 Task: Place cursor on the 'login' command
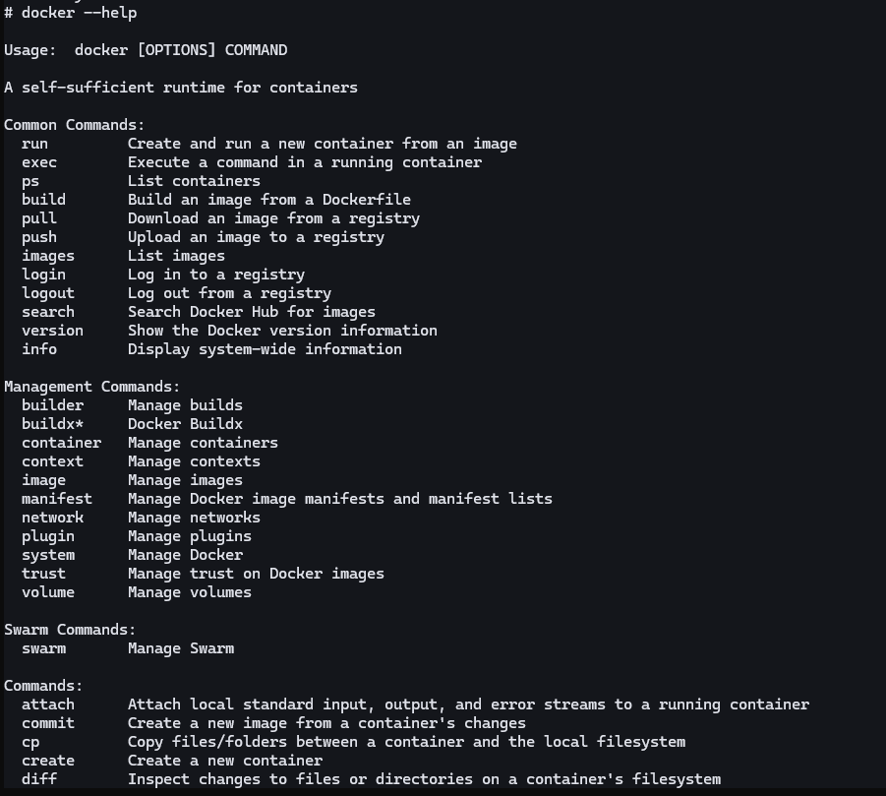tap(43, 275)
